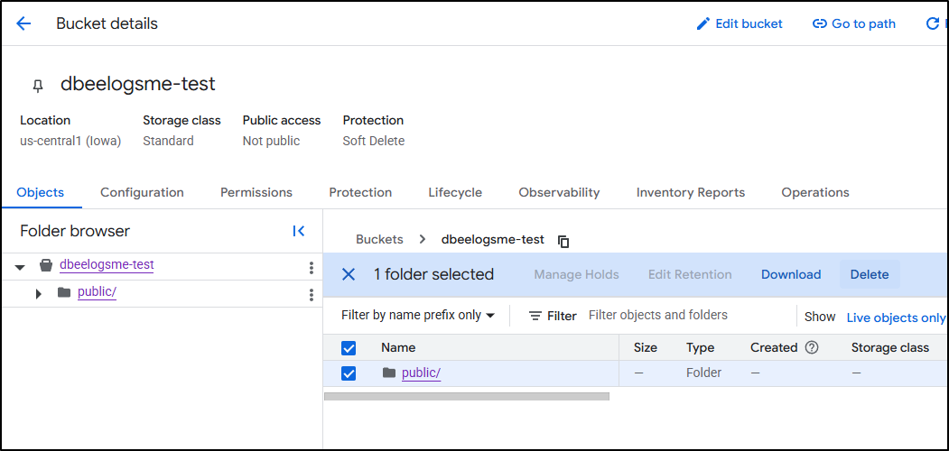The image size is (949, 451).
Task: Open the more options menu for public/ folder
Action: (x=312, y=294)
